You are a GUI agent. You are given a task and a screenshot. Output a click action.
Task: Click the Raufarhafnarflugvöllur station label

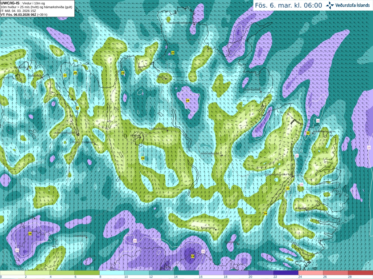pos(180,22)
